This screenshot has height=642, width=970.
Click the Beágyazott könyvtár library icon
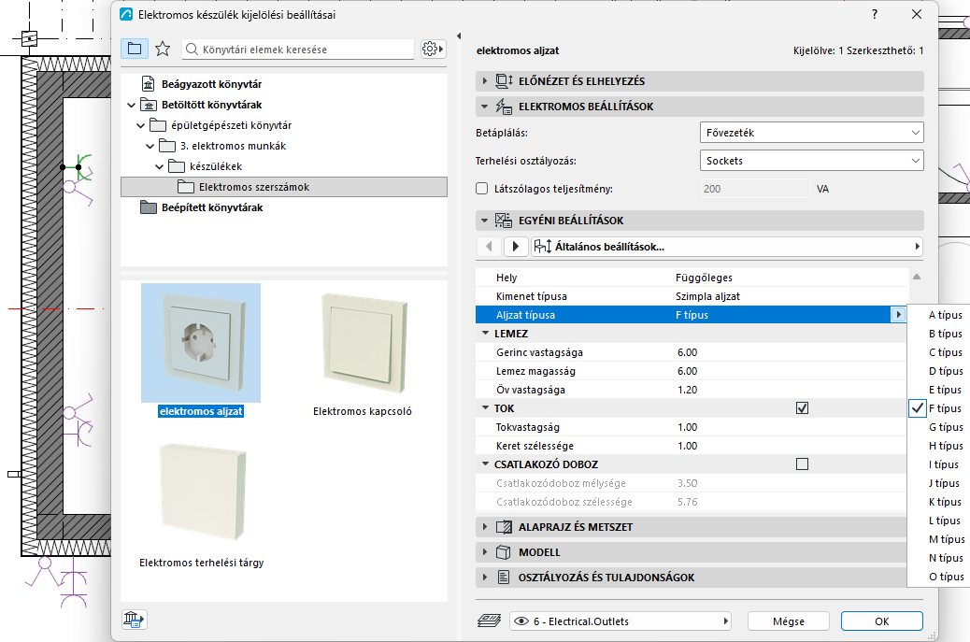tap(148, 83)
